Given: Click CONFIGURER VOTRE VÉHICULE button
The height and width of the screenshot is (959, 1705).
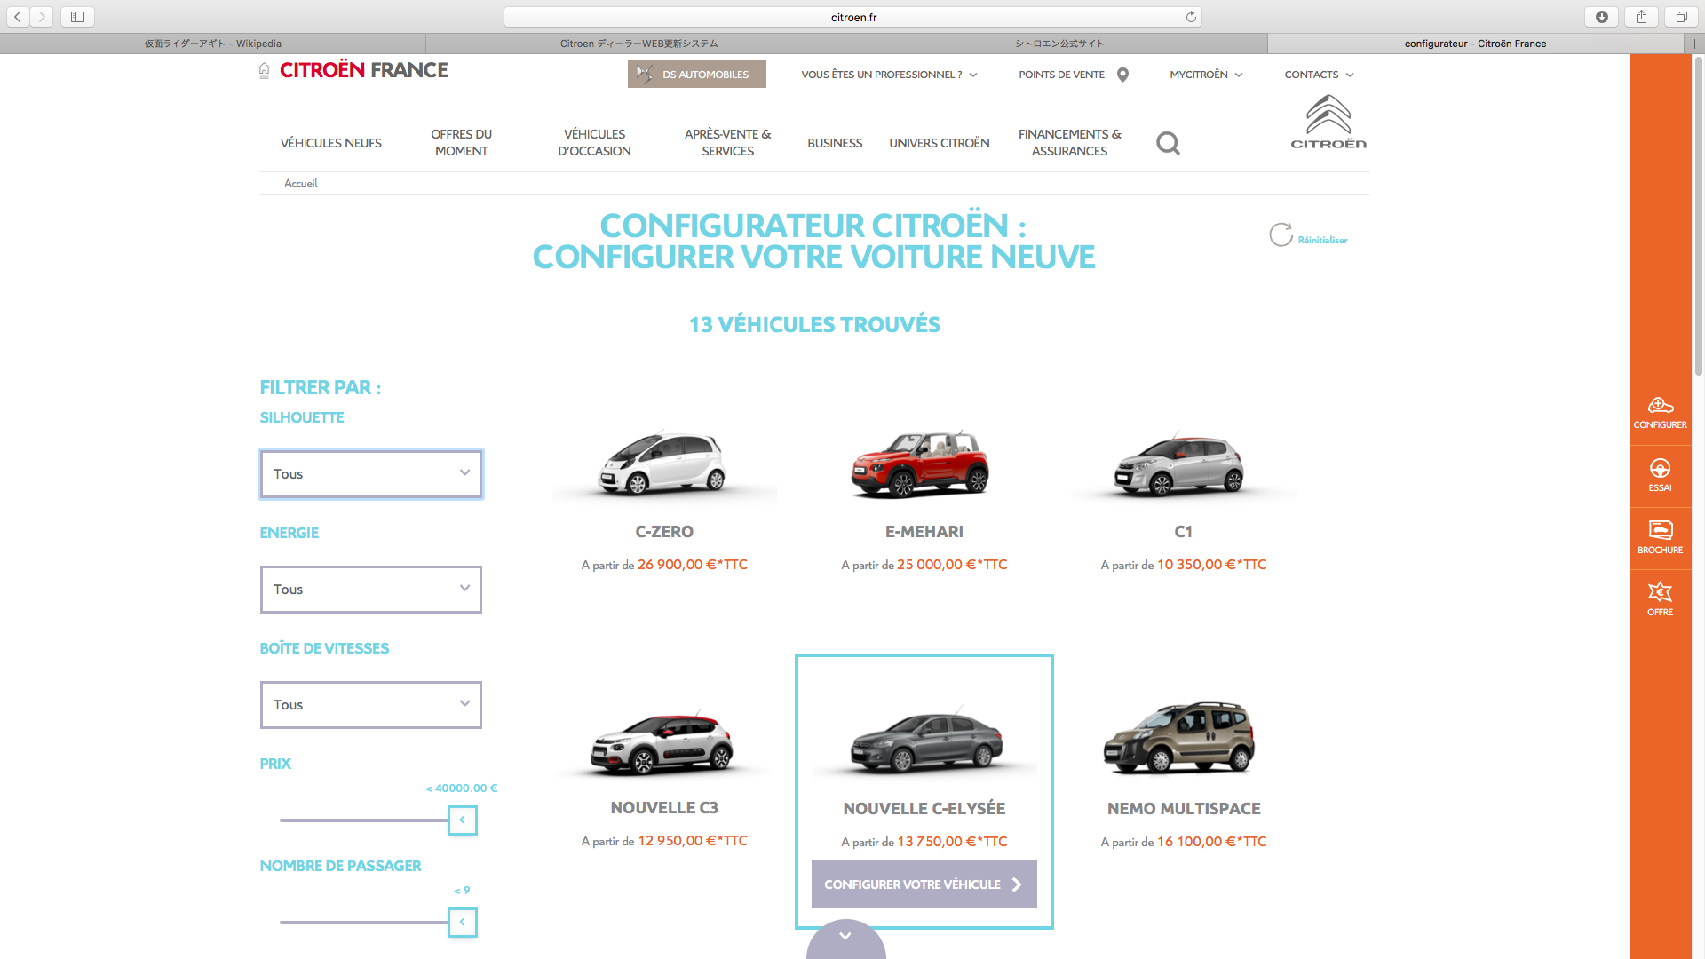Looking at the screenshot, I should tap(924, 883).
